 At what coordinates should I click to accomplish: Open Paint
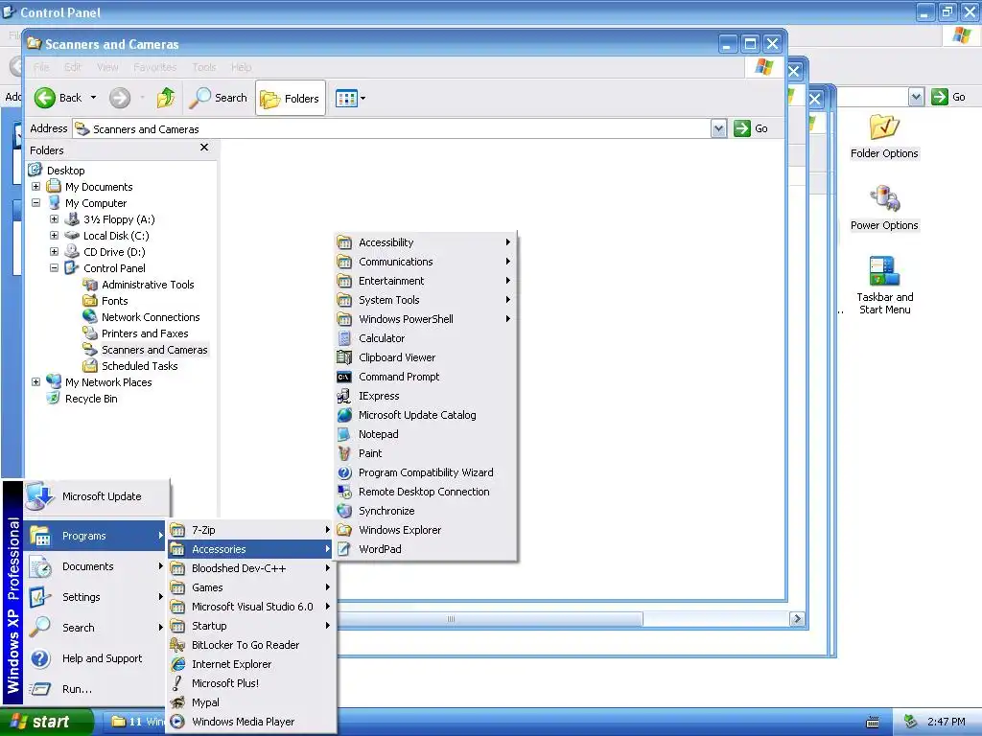[426, 453]
